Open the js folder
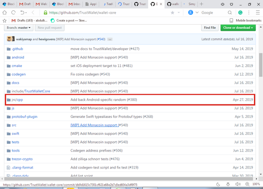The width and height of the screenshot is (263, 189). (x=13, y=108)
